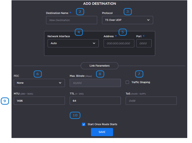The width and height of the screenshot is (192, 143).
Task: Click callout marker number 9
Action: click(x=5, y=101)
